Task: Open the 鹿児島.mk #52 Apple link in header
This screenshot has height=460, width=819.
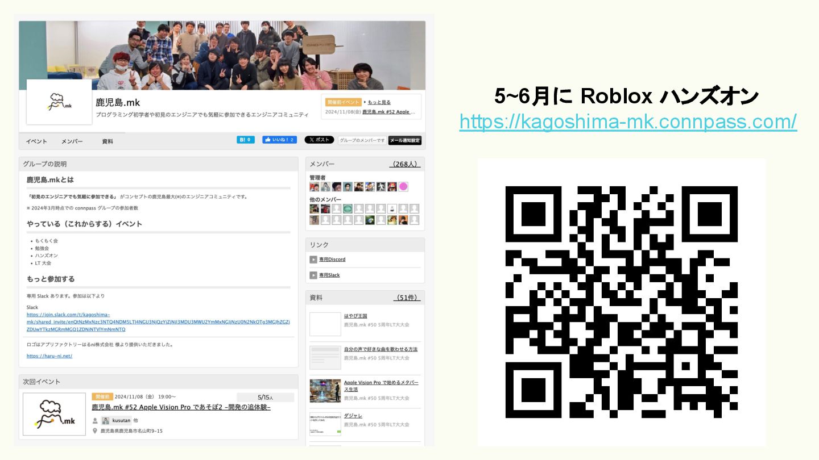Action: (x=388, y=112)
